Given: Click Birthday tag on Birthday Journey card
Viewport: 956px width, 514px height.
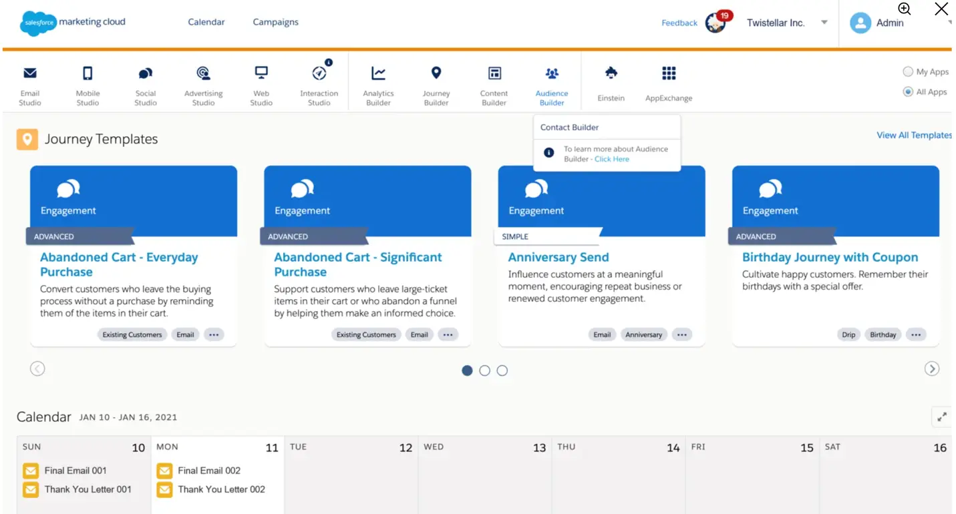Looking at the screenshot, I should pyautogui.click(x=883, y=334).
